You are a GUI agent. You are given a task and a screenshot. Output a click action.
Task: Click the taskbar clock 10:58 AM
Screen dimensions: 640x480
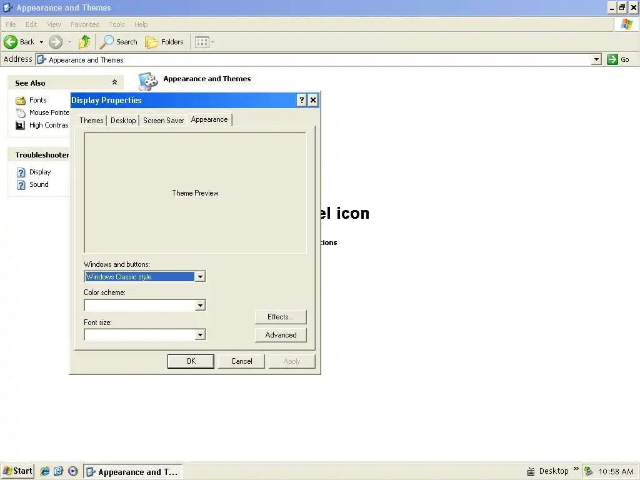coord(616,472)
